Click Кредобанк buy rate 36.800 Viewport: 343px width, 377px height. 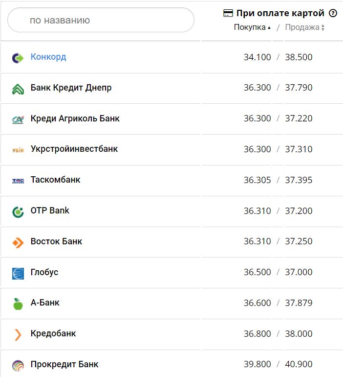click(x=257, y=334)
